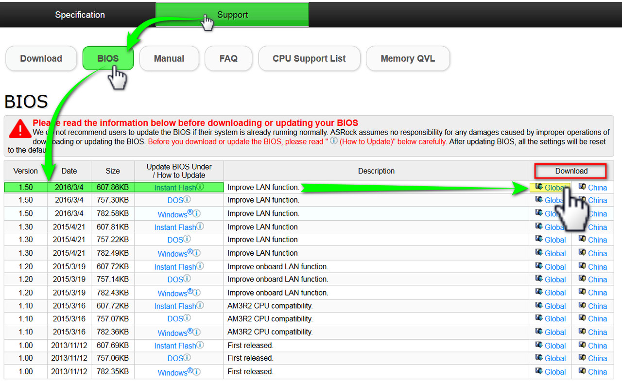622x384 pixels.
Task: Click info icon next to 1.10 Instant Flash
Action: coord(200,305)
